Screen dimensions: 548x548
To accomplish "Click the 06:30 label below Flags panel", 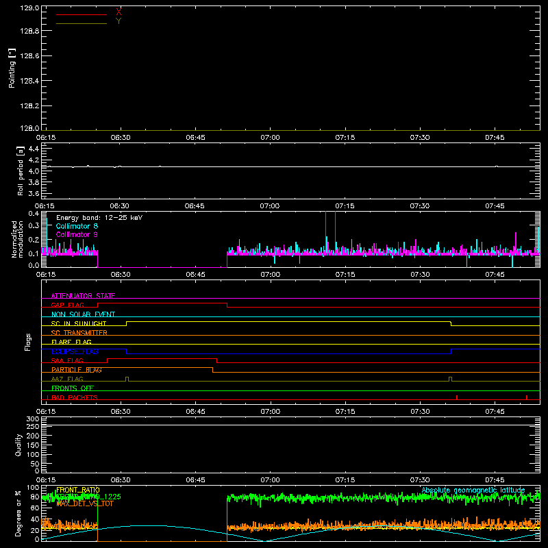I will coord(121,412).
